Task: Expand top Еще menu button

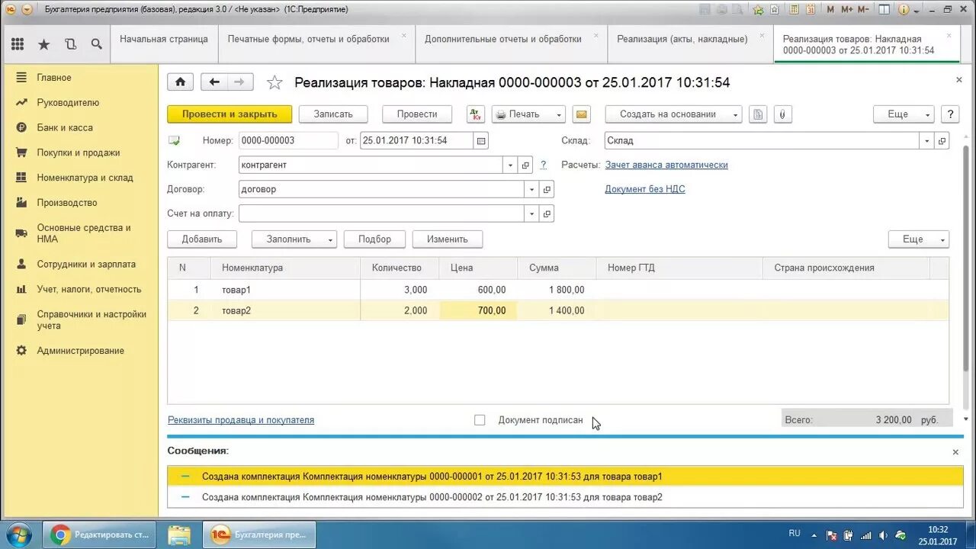Action: pos(904,114)
